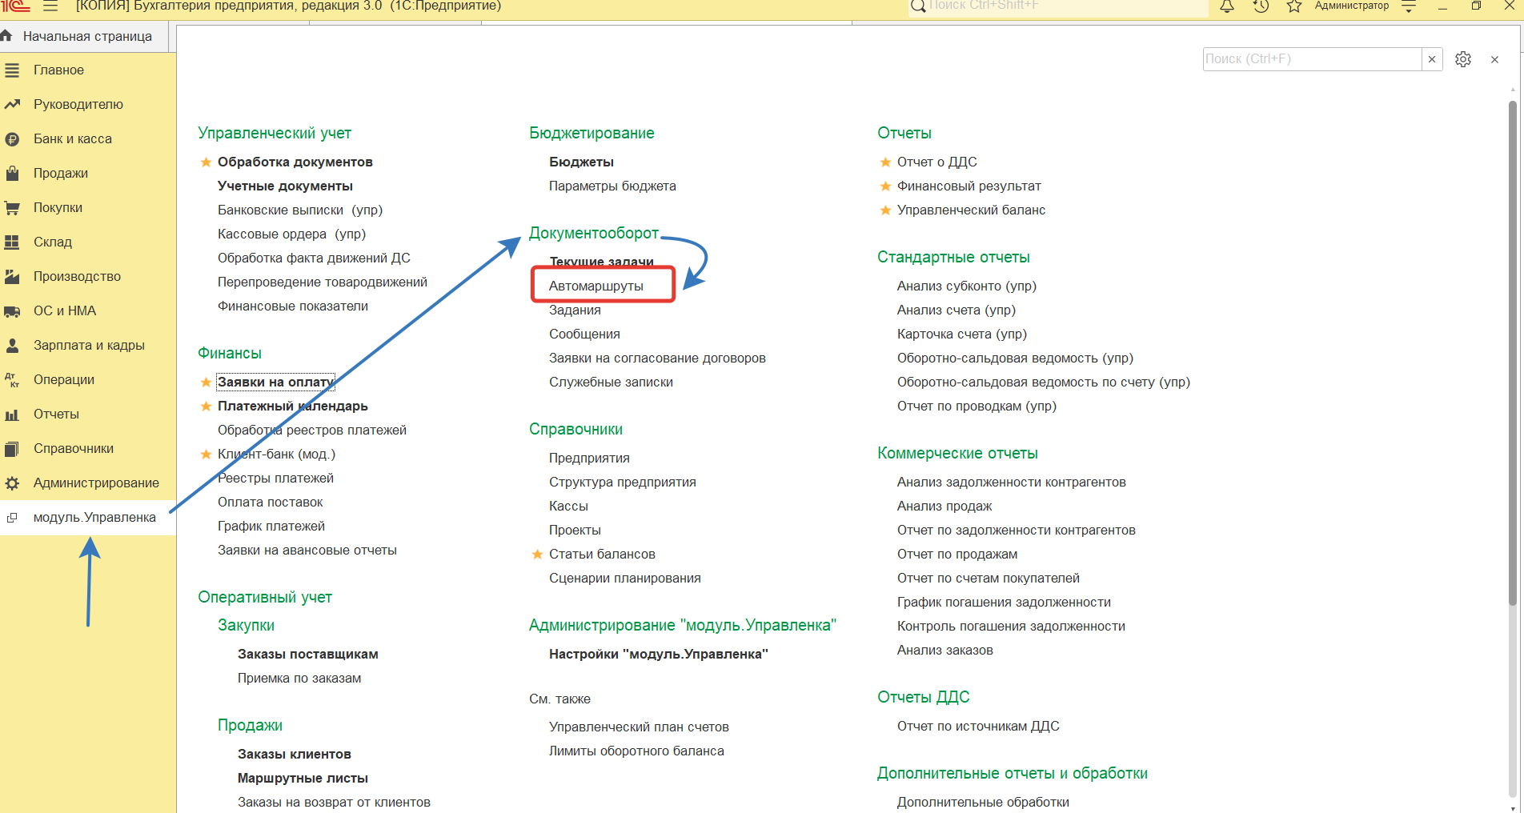Open Служебные записки link
1524x813 pixels.
pos(611,382)
